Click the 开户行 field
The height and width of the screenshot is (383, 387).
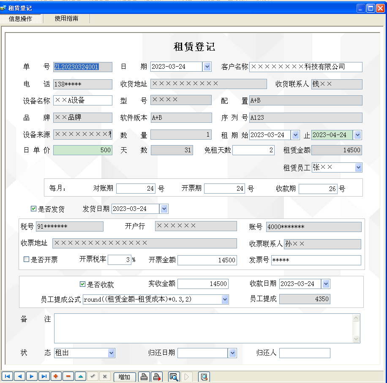(x=196, y=226)
